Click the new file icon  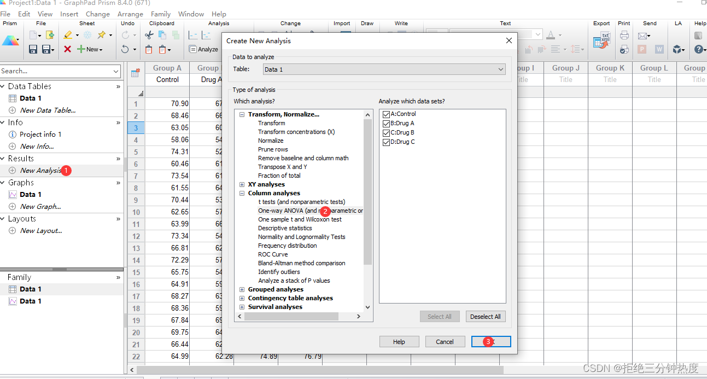point(34,35)
